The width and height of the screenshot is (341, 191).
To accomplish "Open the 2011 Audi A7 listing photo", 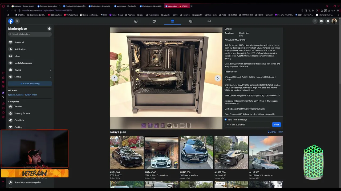I will [x=231, y=153].
